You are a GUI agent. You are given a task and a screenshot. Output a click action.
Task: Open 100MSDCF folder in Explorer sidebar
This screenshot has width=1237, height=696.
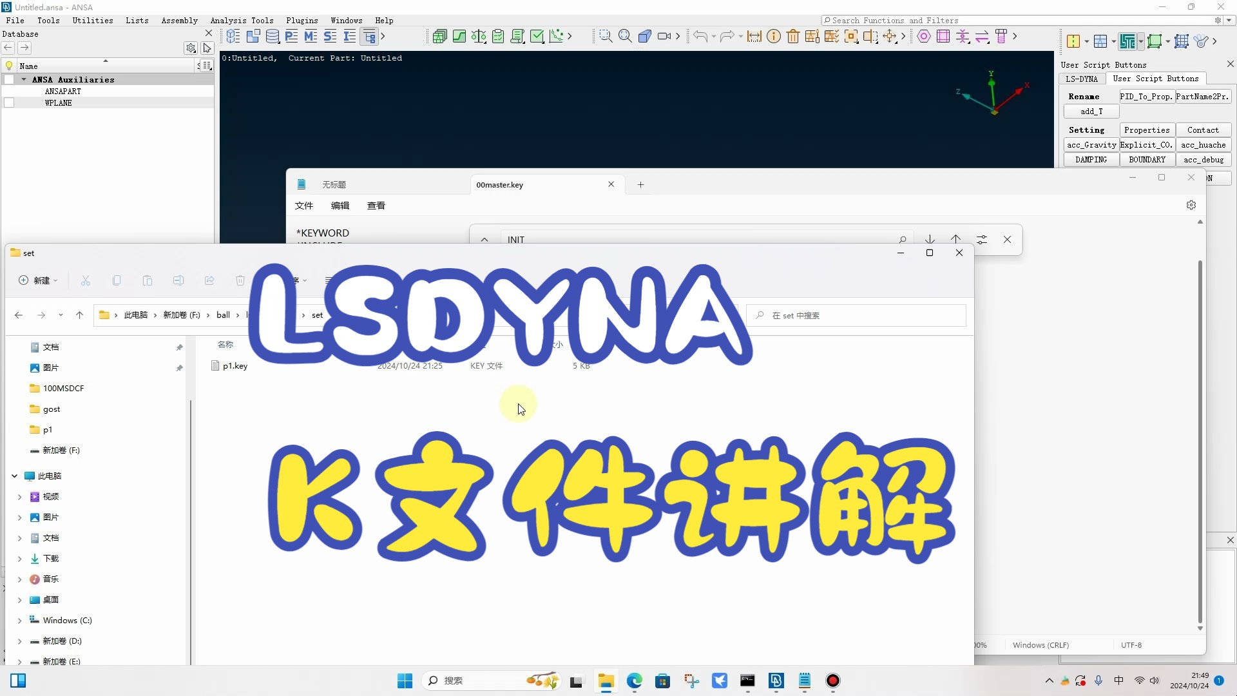tap(63, 388)
